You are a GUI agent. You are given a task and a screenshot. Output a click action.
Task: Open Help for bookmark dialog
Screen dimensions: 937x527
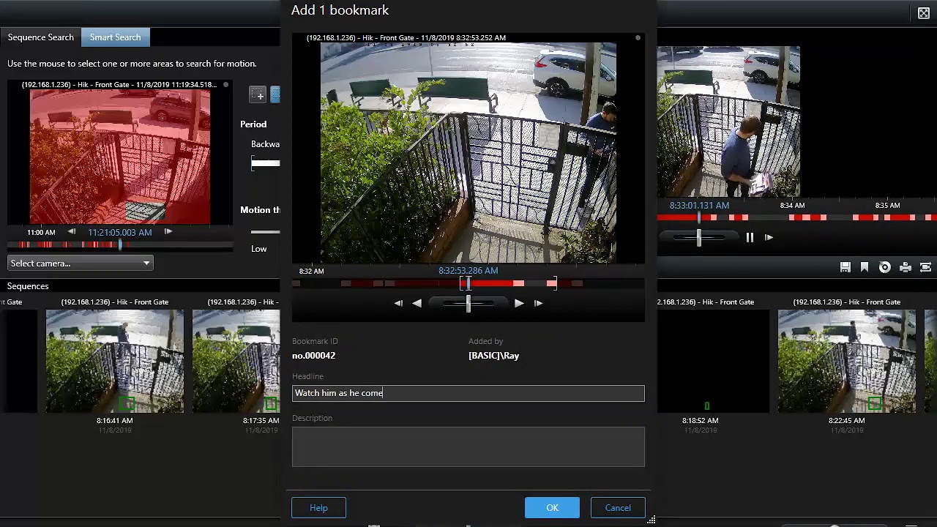(318, 507)
